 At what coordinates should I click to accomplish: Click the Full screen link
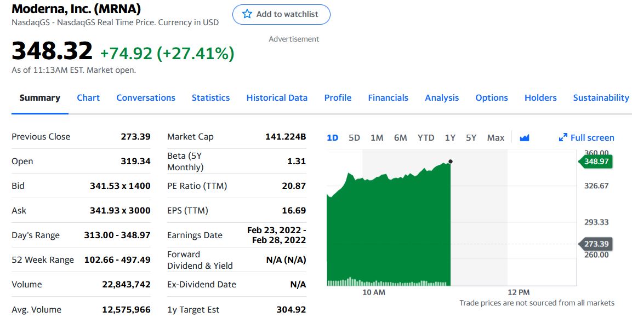[x=587, y=138]
